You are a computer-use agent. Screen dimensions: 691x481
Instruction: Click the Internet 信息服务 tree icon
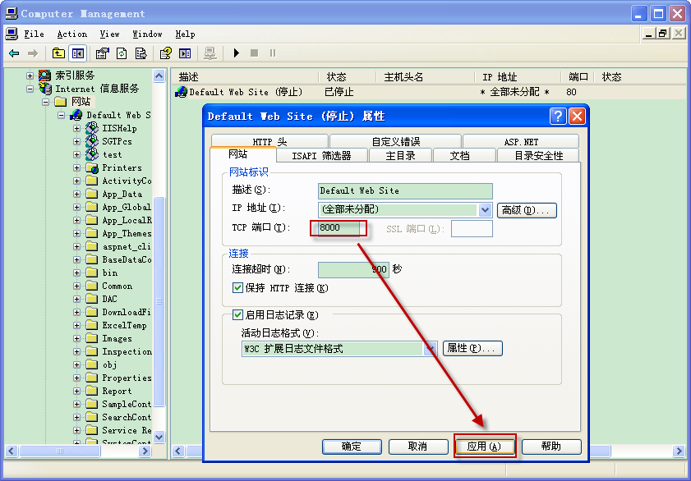pyautogui.click(x=45, y=89)
